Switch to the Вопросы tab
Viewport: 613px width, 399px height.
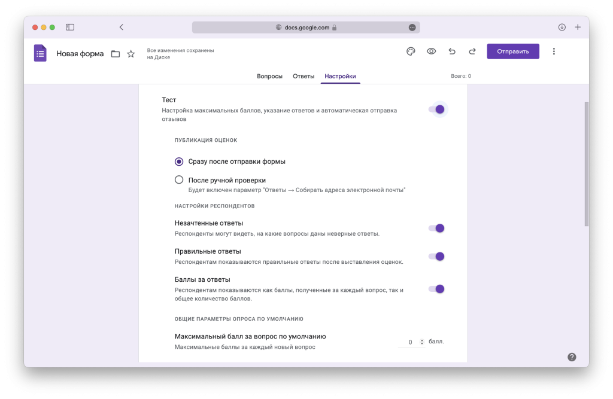pos(269,76)
